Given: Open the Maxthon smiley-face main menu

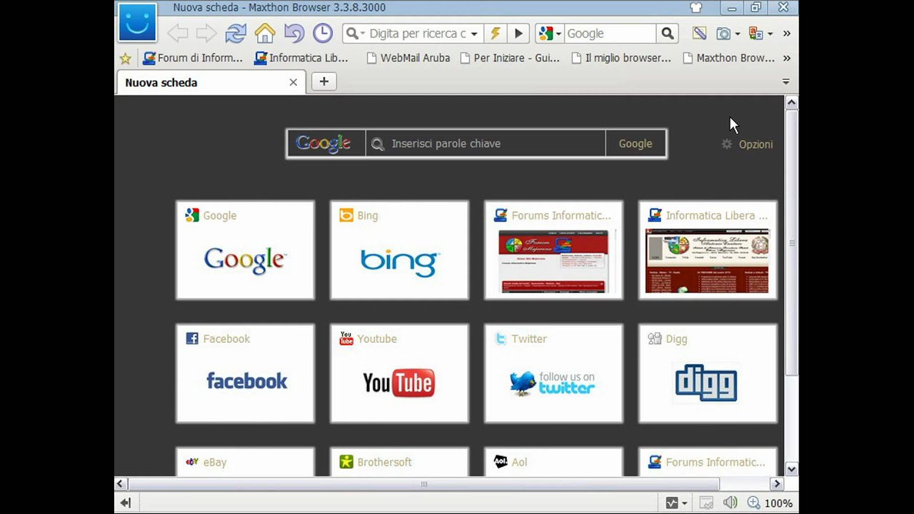Looking at the screenshot, I should (x=137, y=23).
